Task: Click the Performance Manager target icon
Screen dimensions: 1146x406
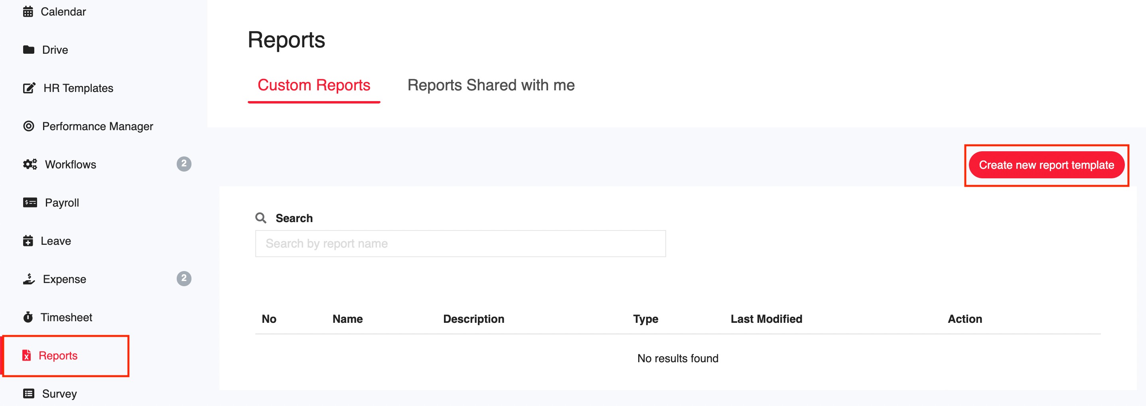Action: click(28, 126)
